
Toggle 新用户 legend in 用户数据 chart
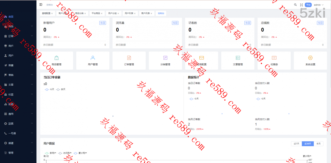50,153
